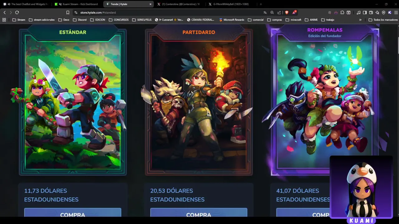
Task: Open the Cuevana4 bookmark
Action: point(169,20)
